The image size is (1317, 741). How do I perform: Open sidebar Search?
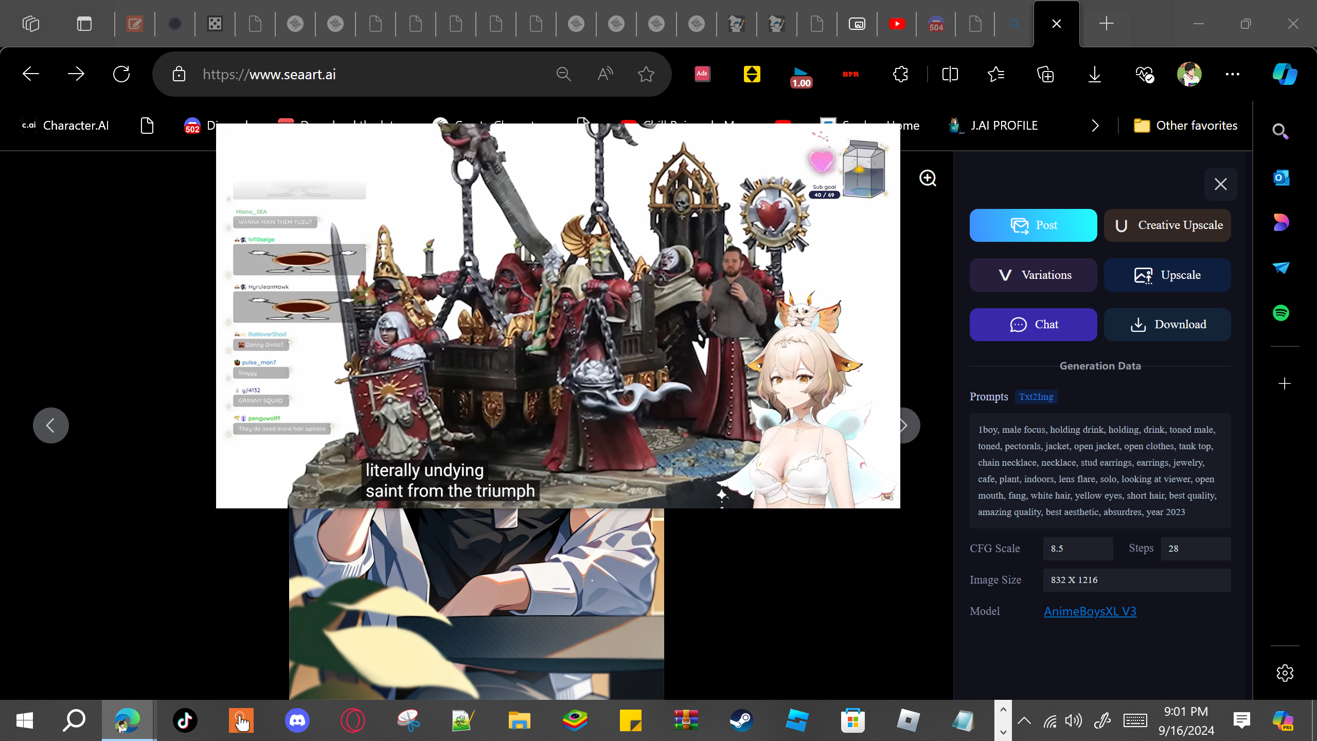pyautogui.click(x=1280, y=132)
